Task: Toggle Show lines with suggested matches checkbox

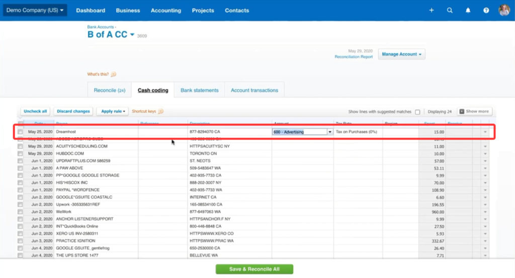Action: [417, 112]
